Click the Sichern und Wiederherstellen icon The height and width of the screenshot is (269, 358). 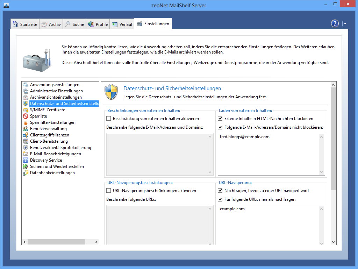pyautogui.click(x=26, y=167)
